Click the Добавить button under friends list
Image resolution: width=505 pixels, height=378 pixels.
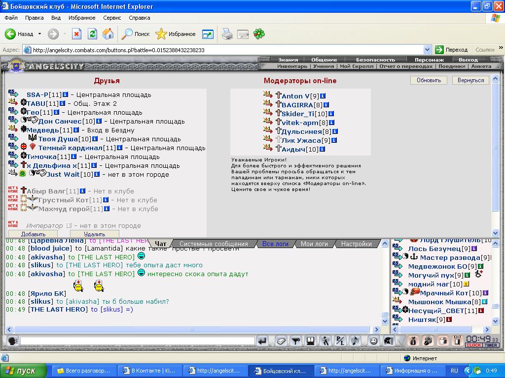(33, 234)
